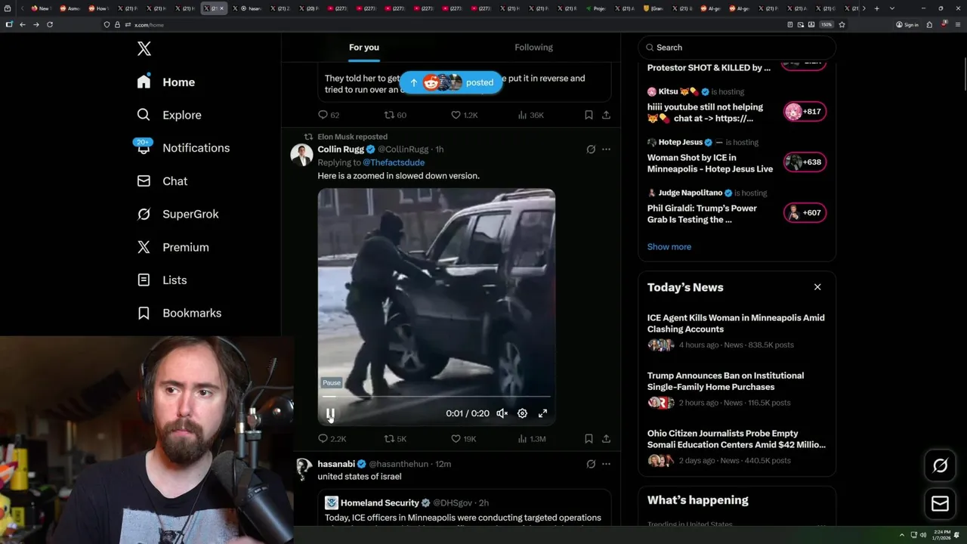Open 'ICE Agent Kills Woman in Minneapolis' news

tap(736, 323)
